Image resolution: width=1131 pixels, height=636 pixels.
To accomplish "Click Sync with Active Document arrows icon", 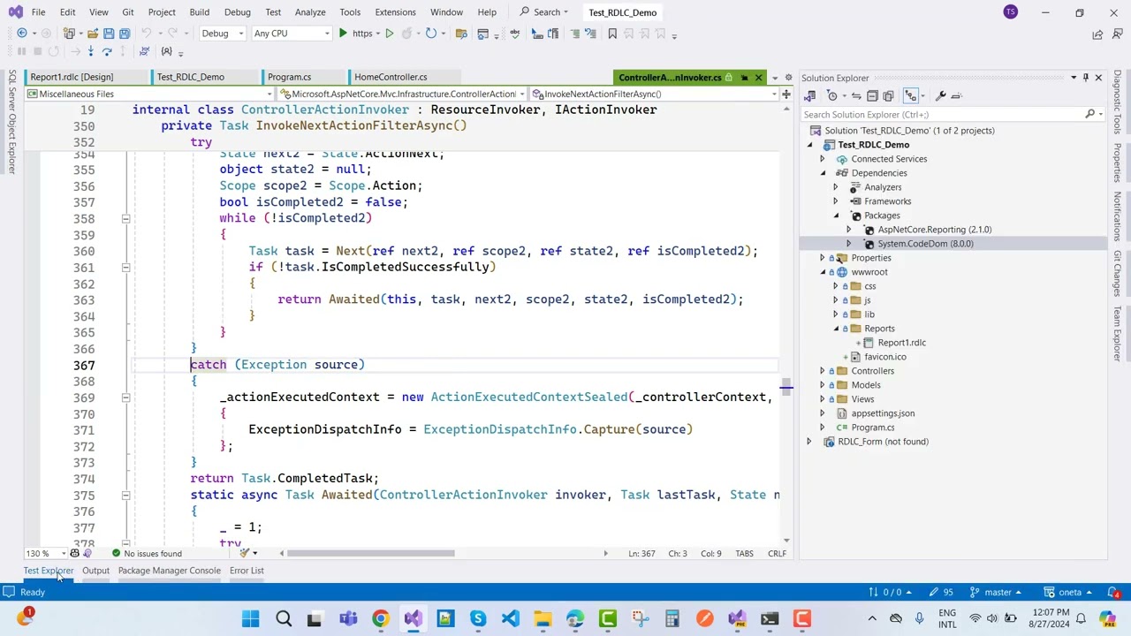I will coord(856,95).
